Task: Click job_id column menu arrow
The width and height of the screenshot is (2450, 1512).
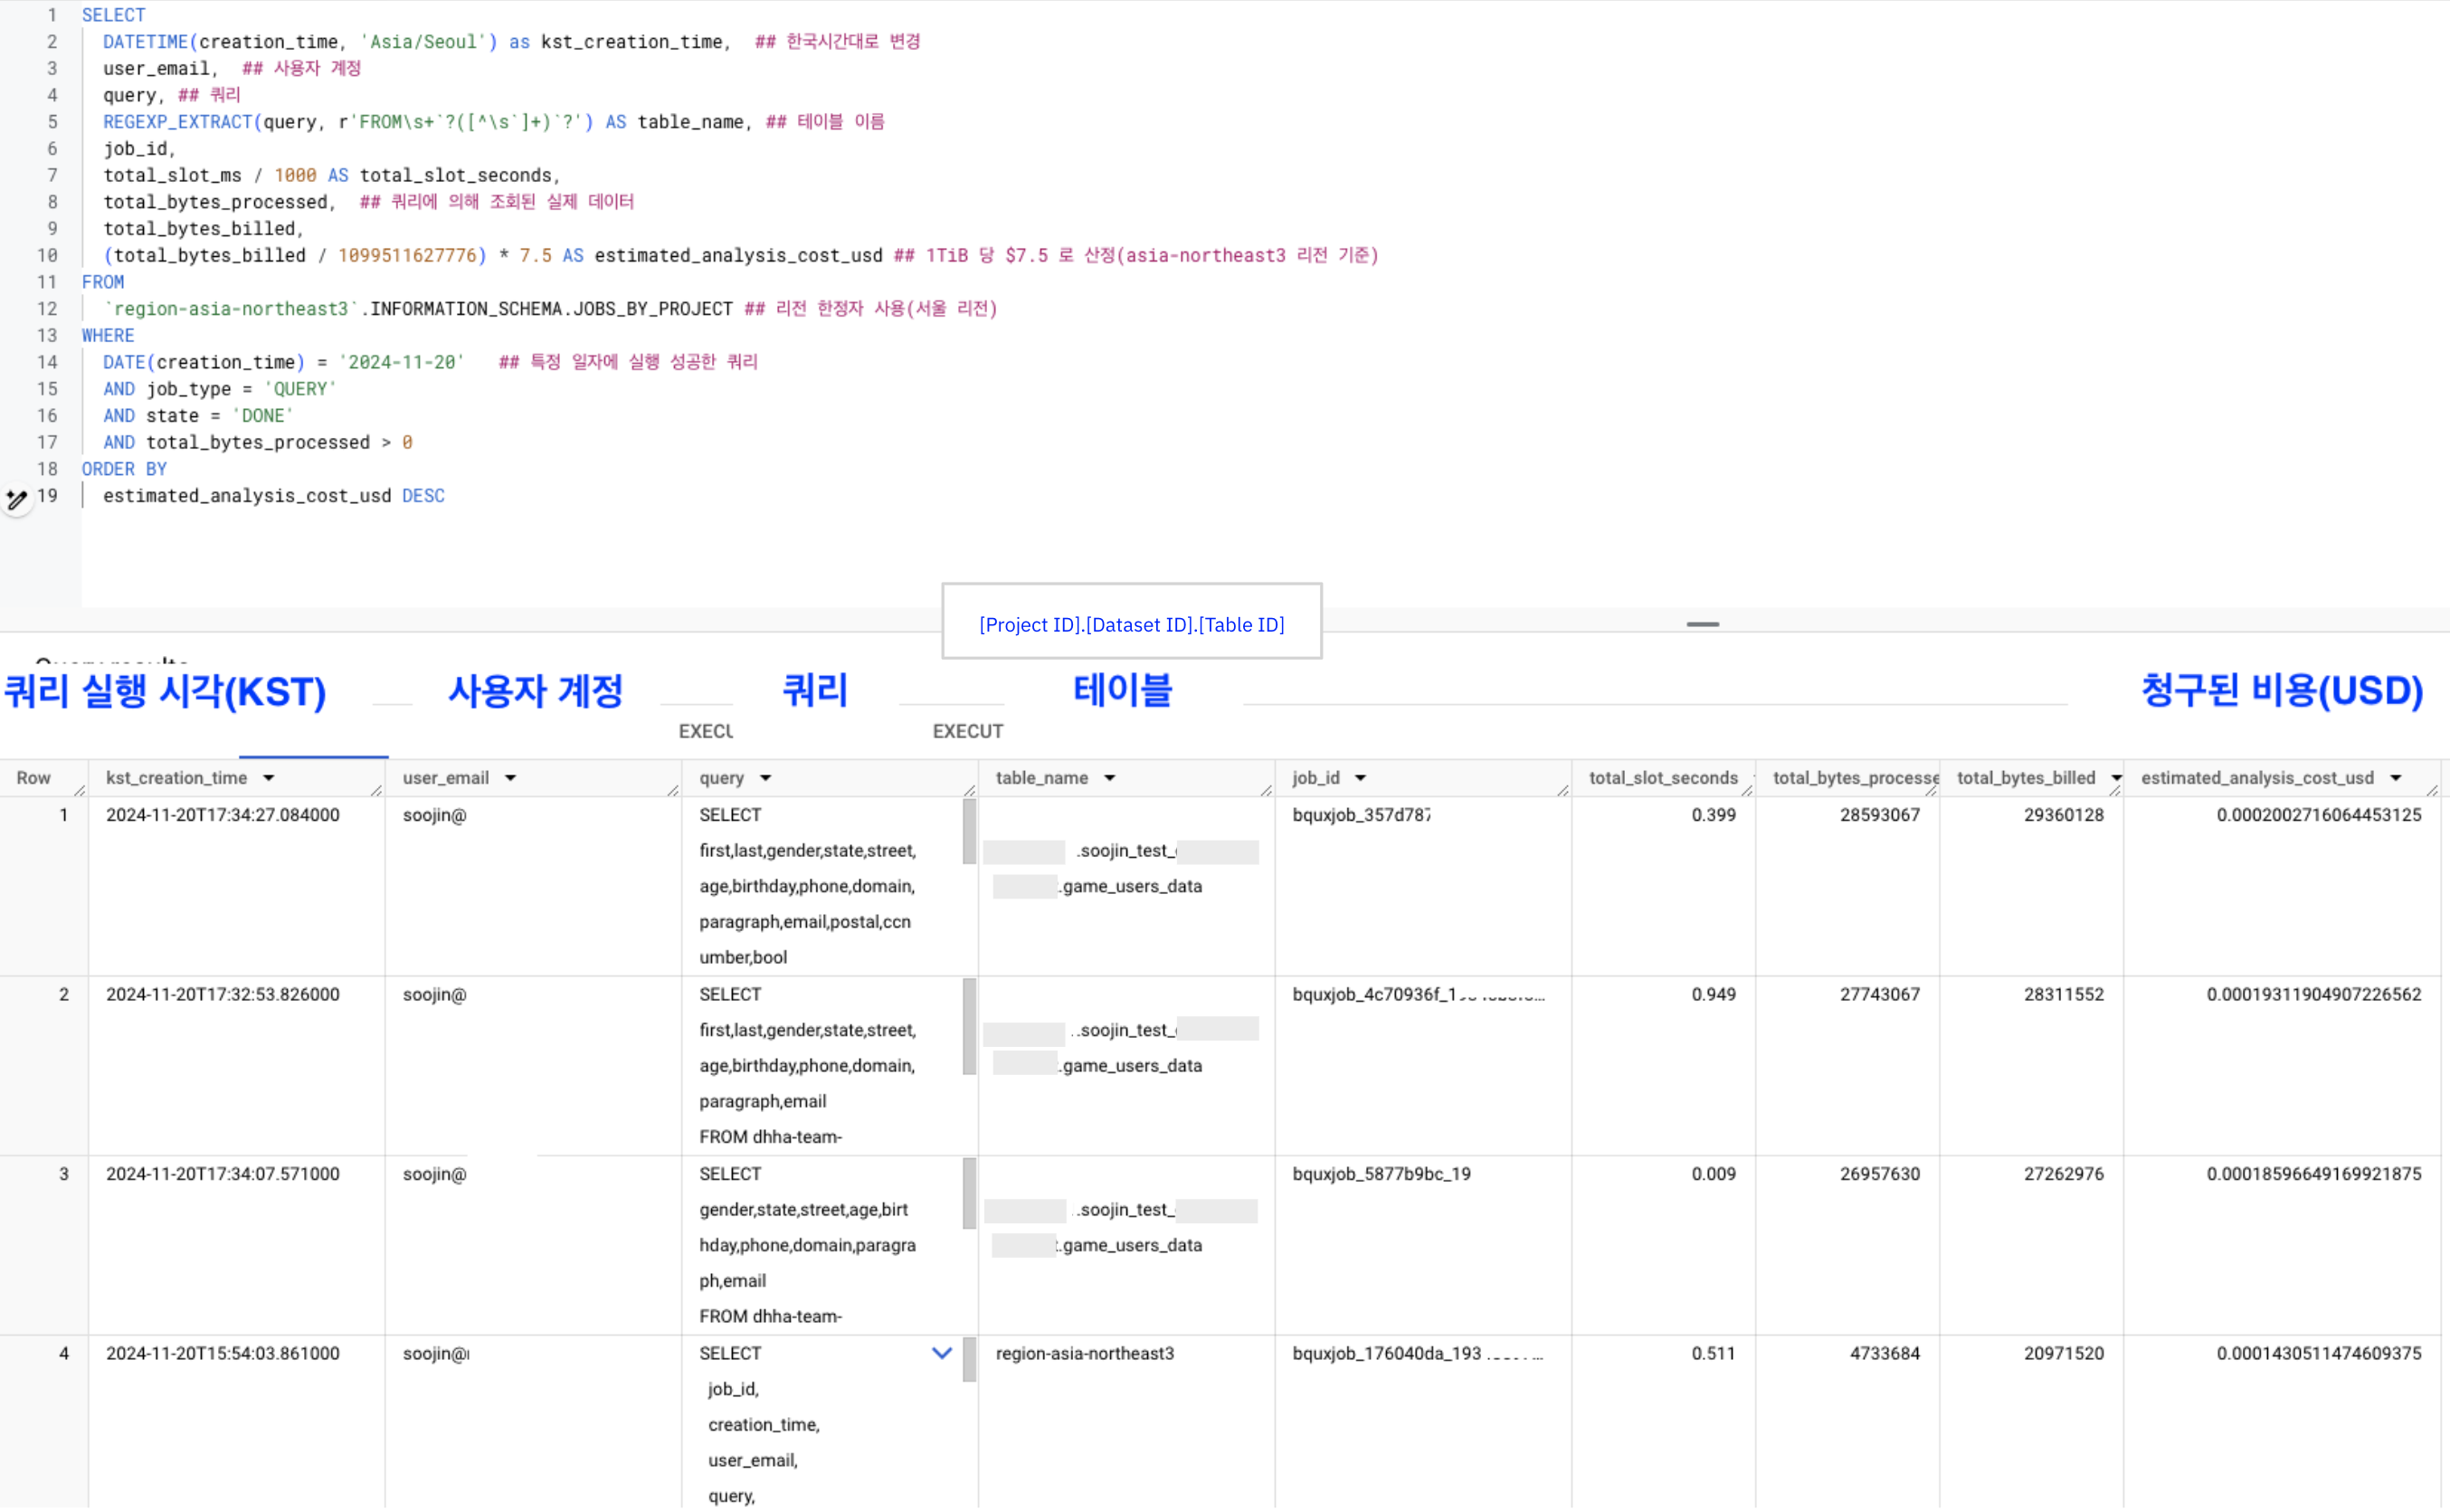Action: 1361,778
